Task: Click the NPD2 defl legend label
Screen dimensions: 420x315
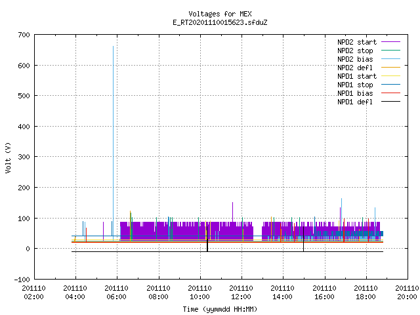Action: tap(355, 68)
